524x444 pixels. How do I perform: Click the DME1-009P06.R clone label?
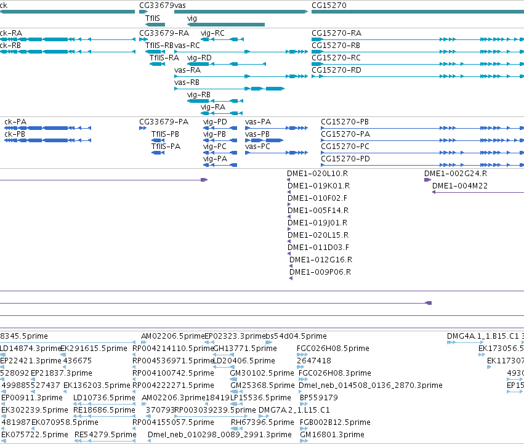pos(320,272)
